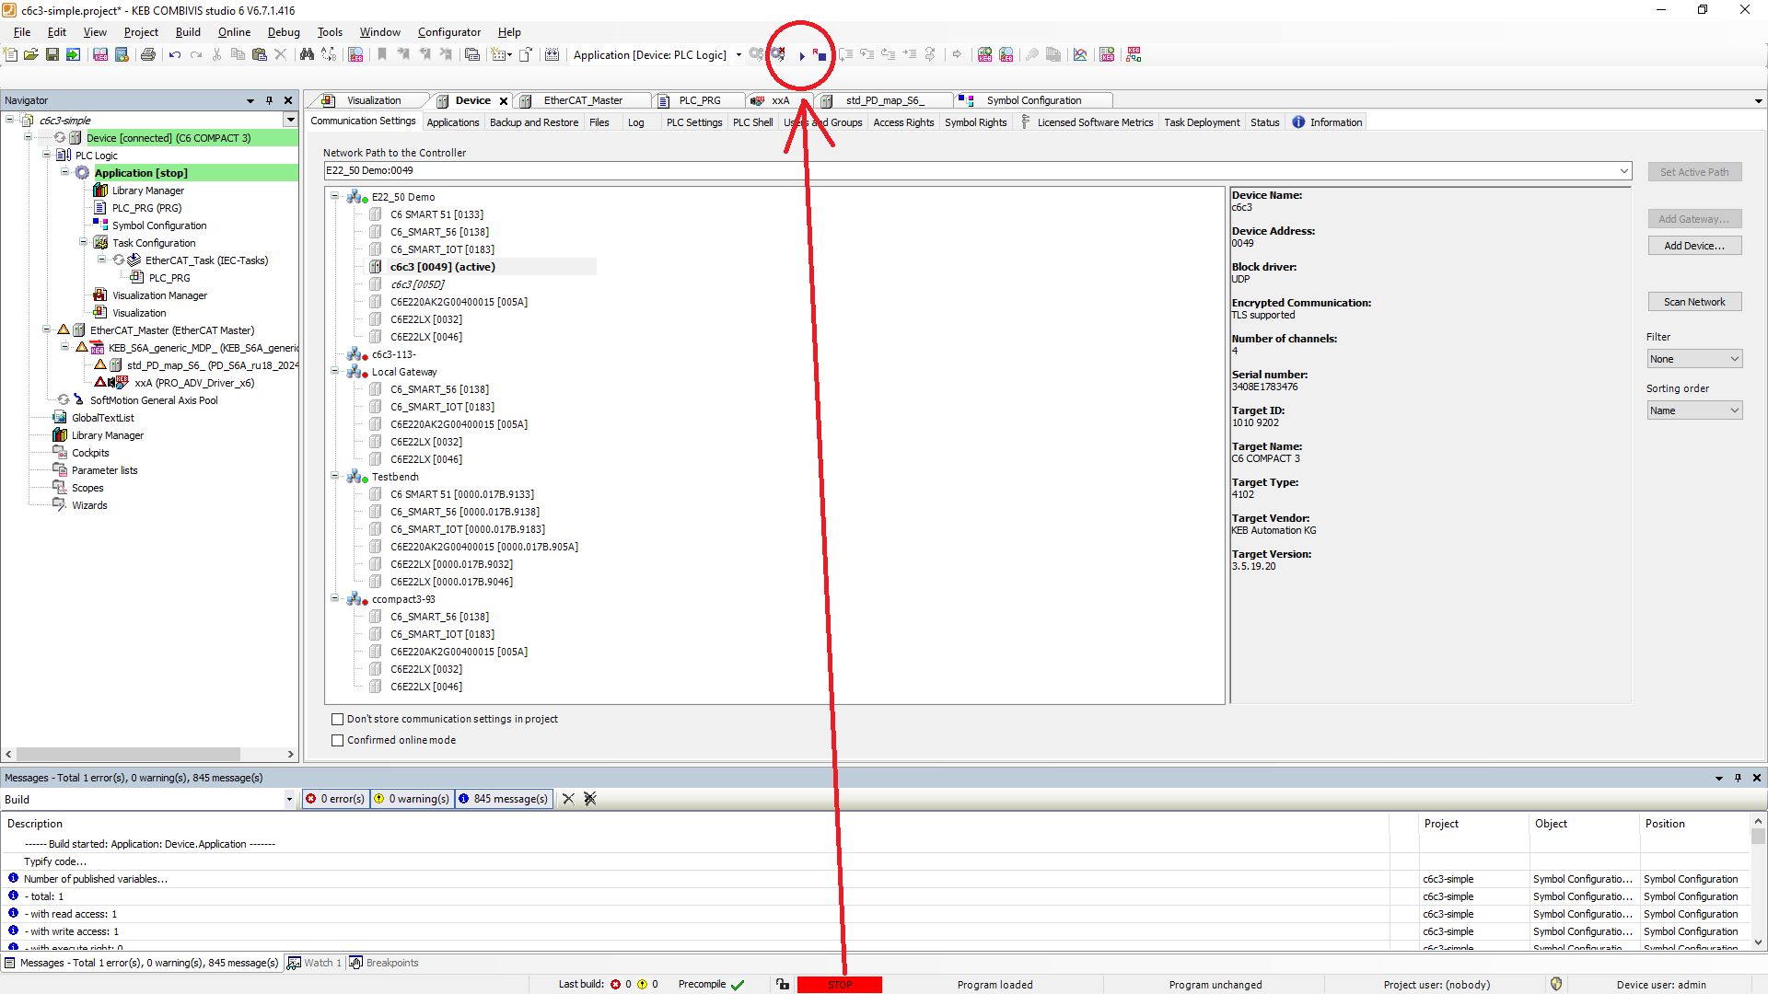Select c6c3 [0049] (active) device entry
1768x994 pixels.
[x=443, y=267]
